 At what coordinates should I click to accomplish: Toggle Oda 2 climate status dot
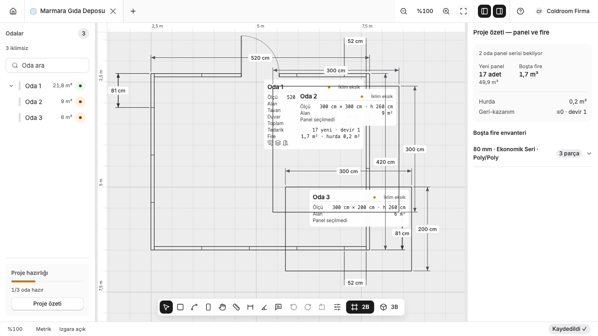pyautogui.click(x=80, y=102)
